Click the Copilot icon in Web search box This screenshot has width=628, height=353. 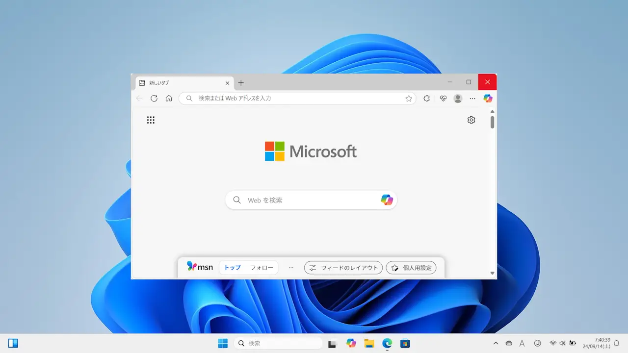tap(387, 200)
